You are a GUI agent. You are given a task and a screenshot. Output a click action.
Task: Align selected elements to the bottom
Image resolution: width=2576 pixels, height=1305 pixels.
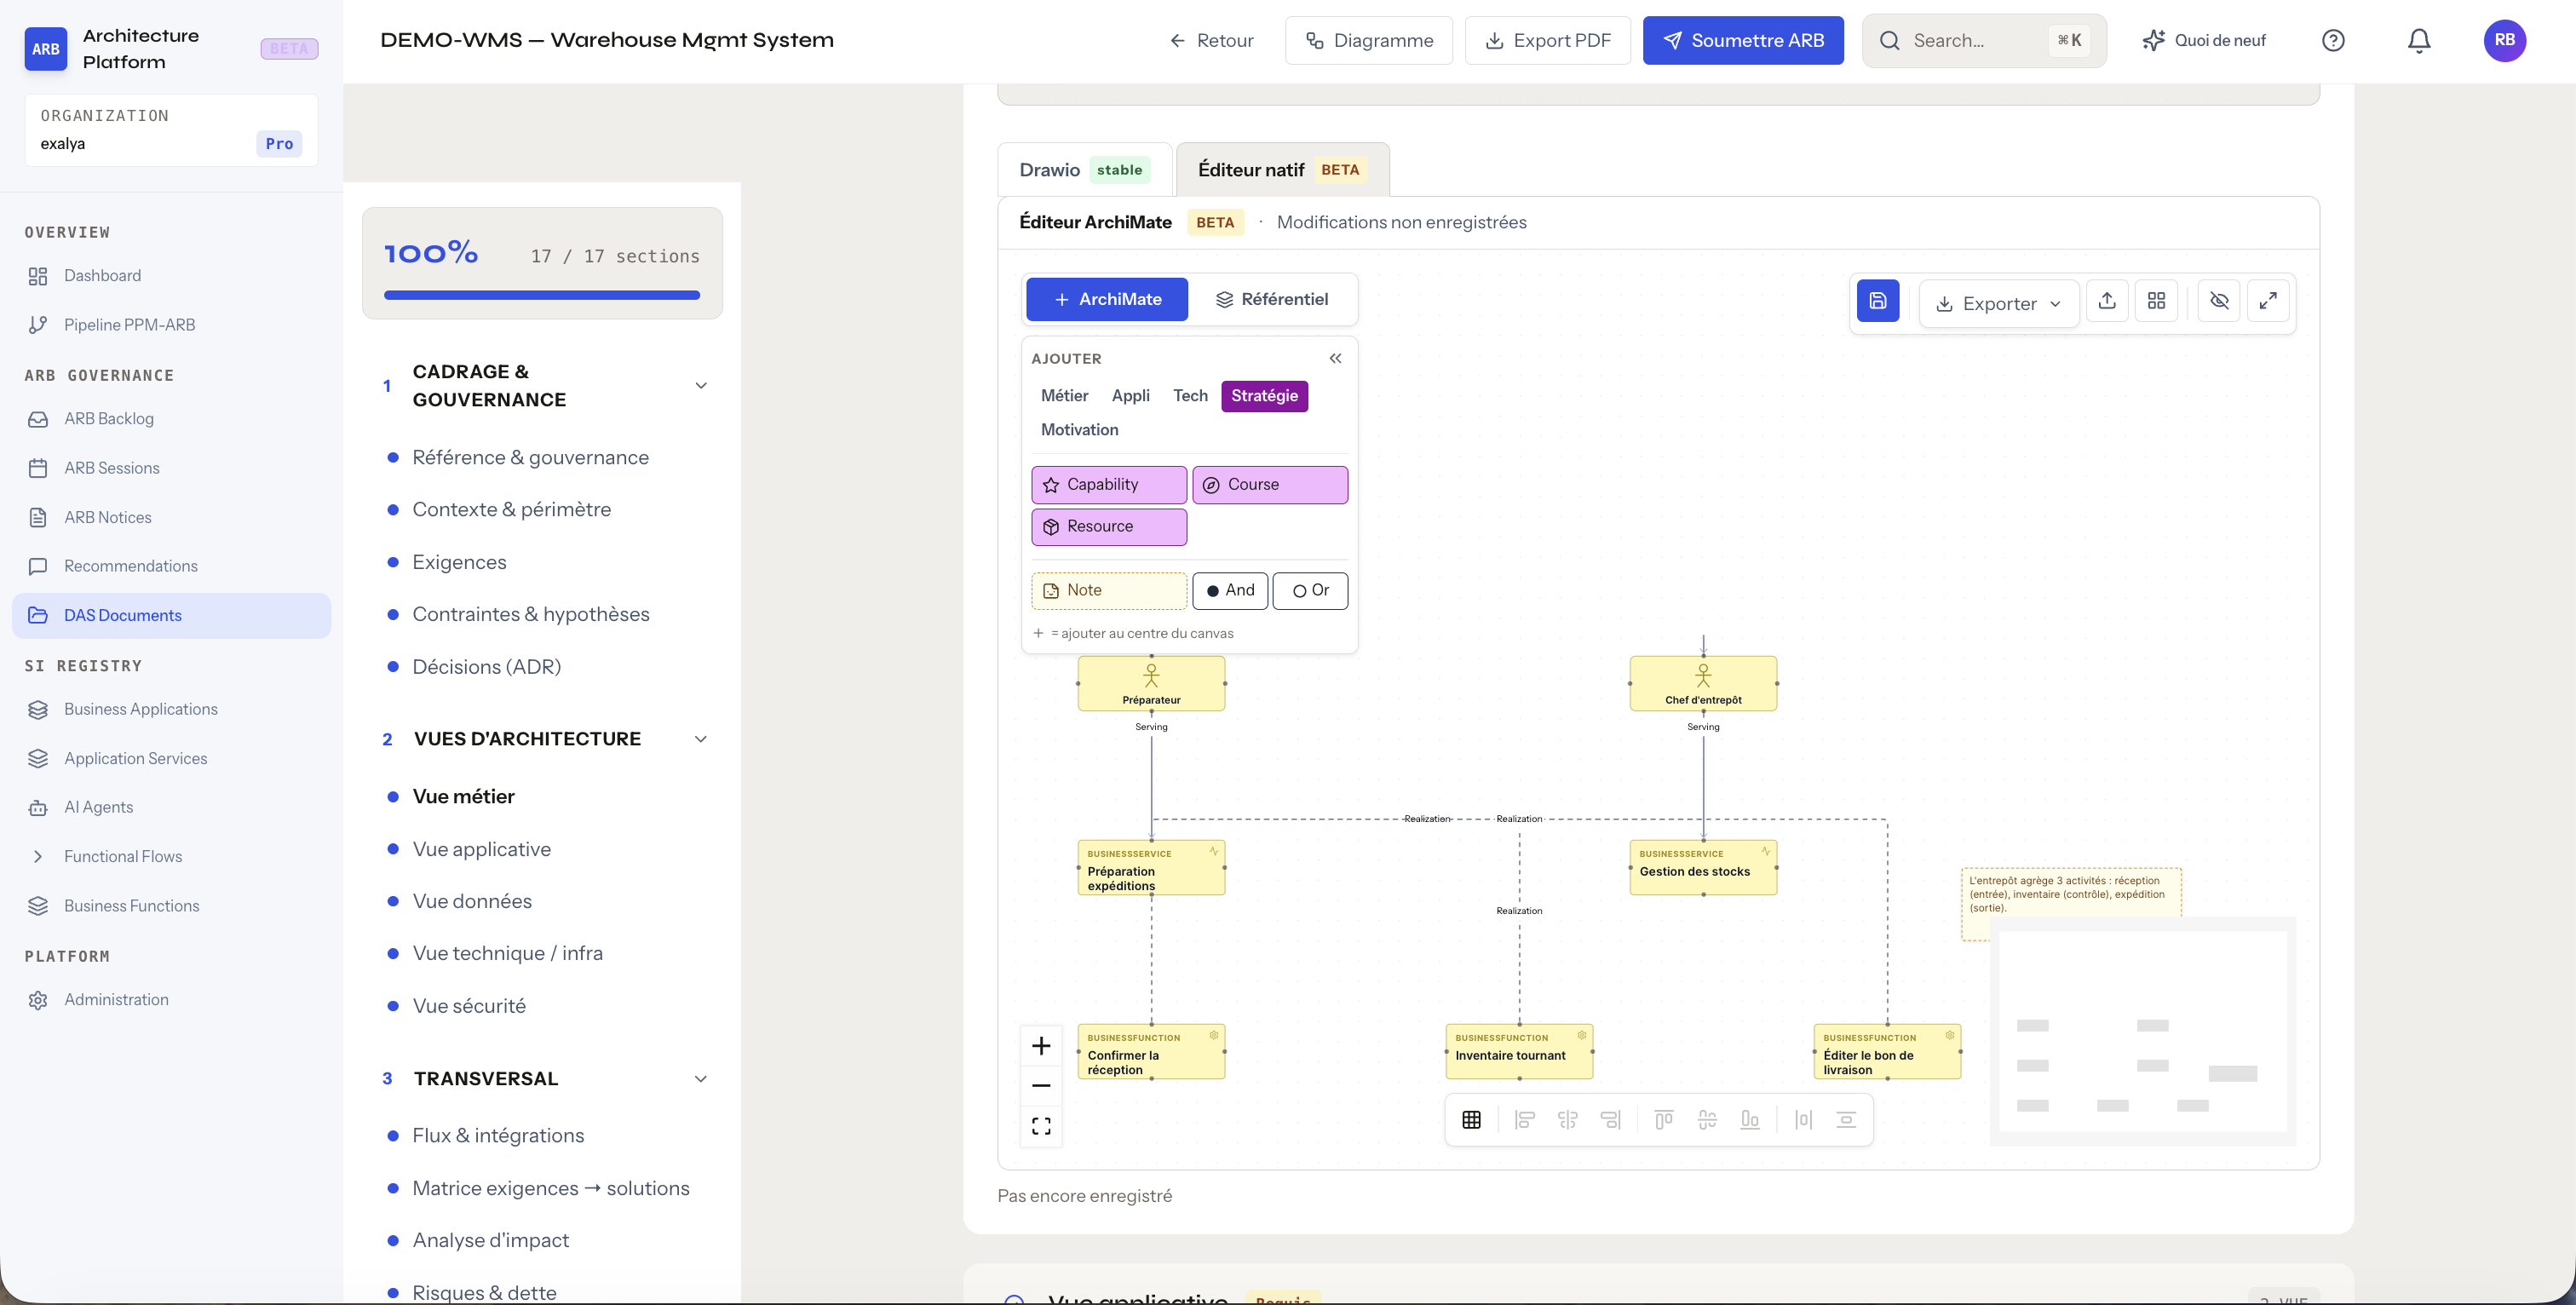coord(1750,1120)
